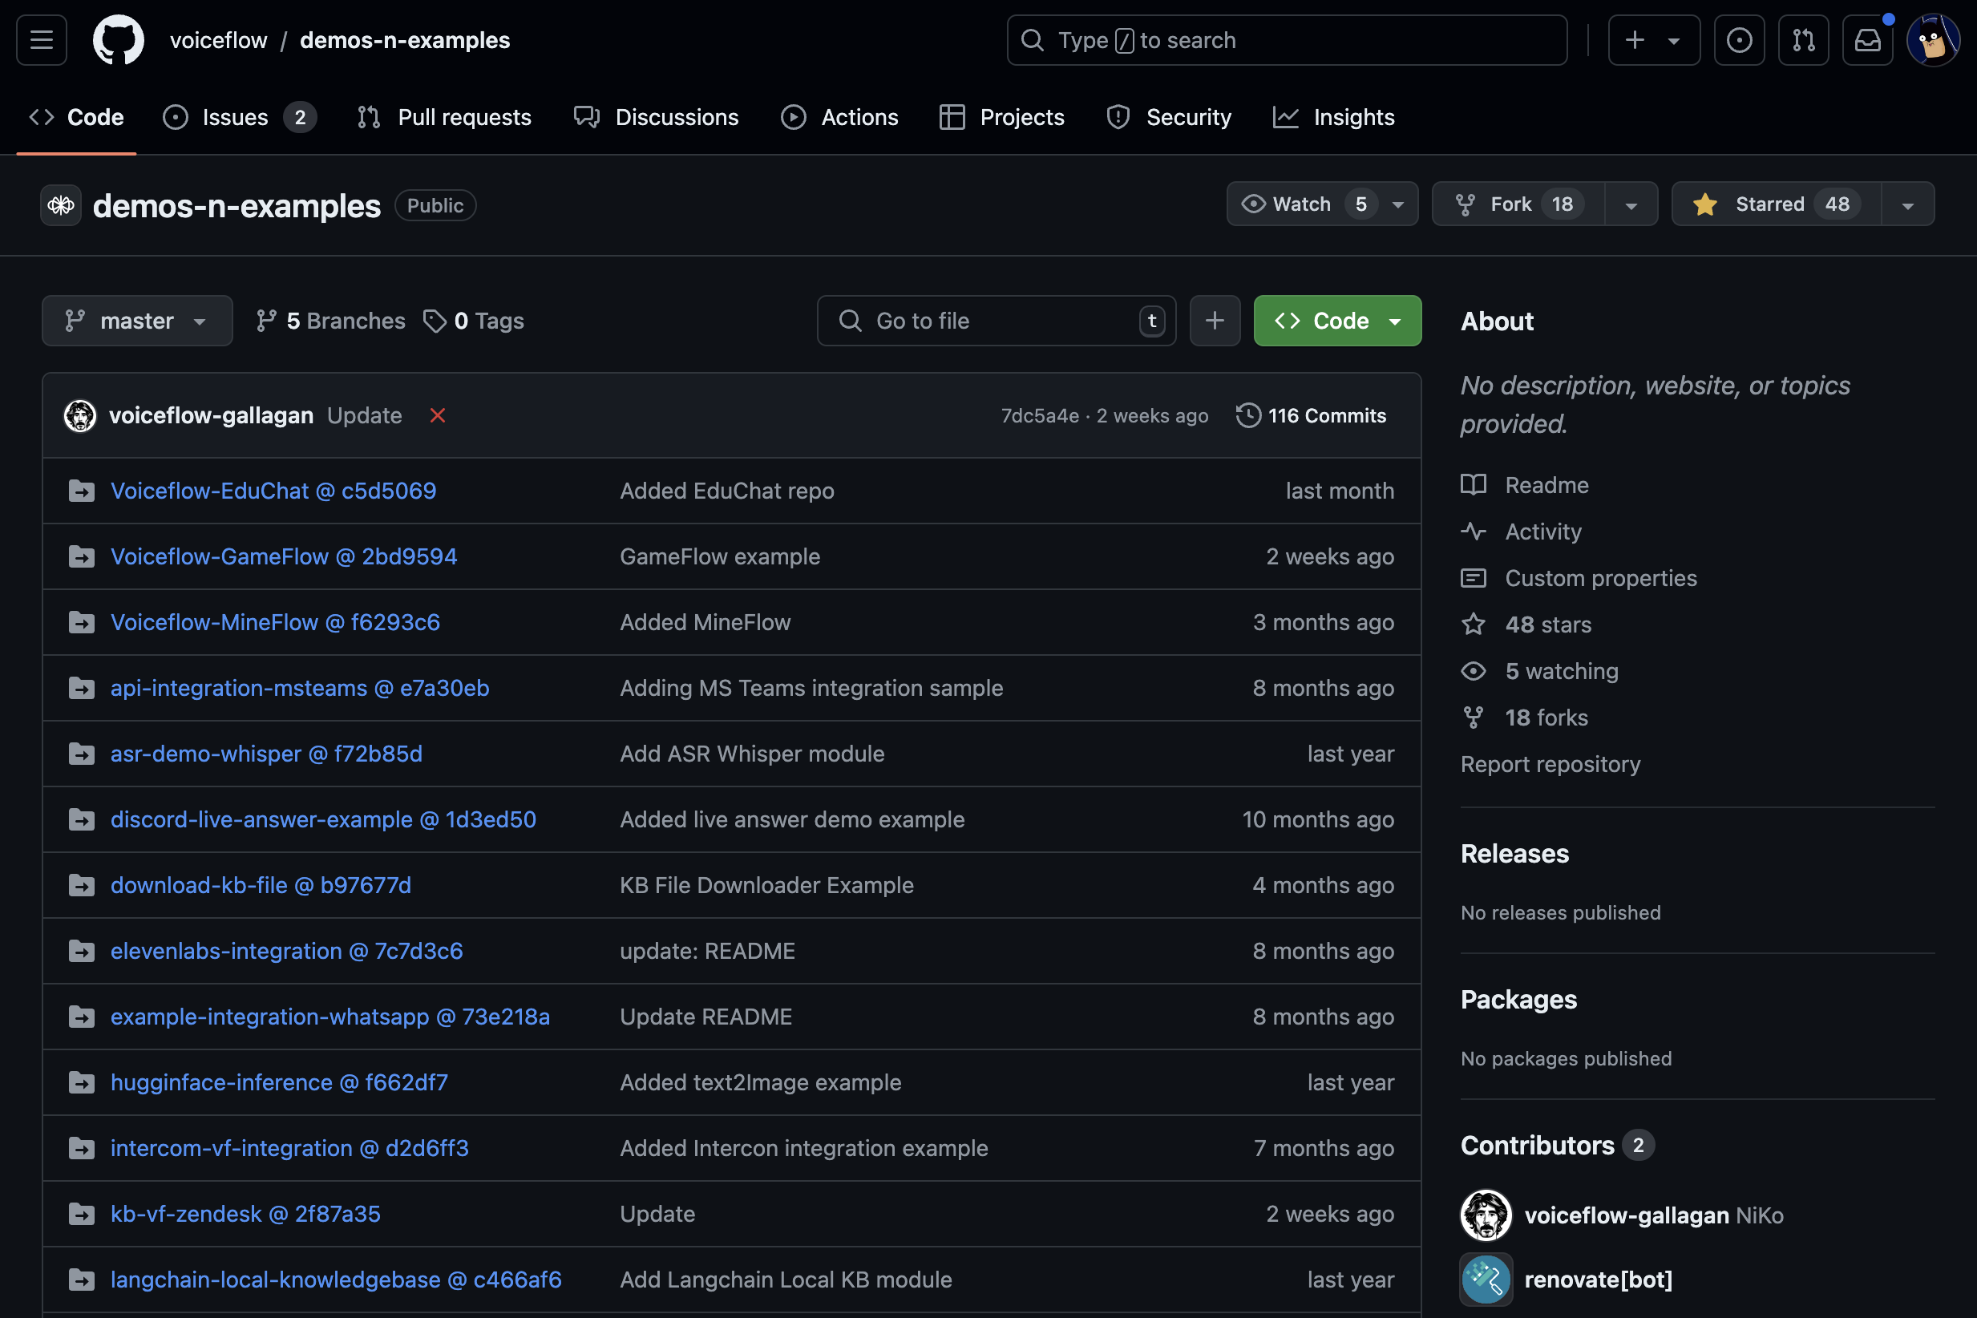Open the Insights tab
Viewport: 1977px width, 1318px height.
tap(1334, 117)
